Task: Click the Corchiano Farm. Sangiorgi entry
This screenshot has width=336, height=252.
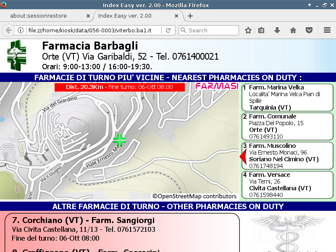Action: coord(122,229)
